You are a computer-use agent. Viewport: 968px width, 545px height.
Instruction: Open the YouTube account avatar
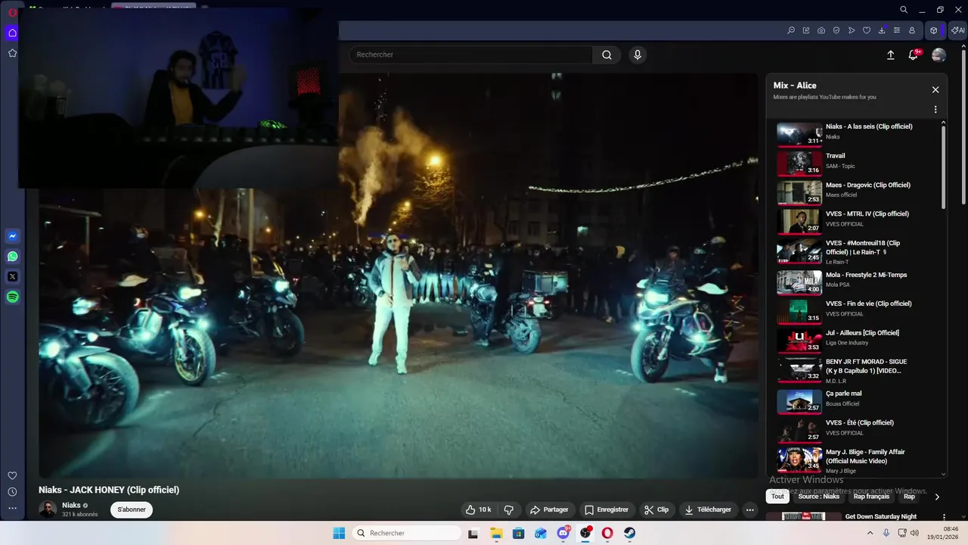coord(939,54)
